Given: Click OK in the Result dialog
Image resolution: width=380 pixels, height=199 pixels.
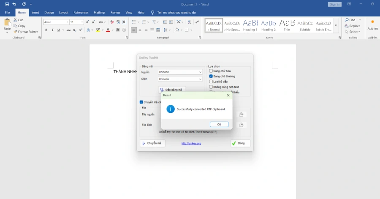Looking at the screenshot, I should click(219, 124).
